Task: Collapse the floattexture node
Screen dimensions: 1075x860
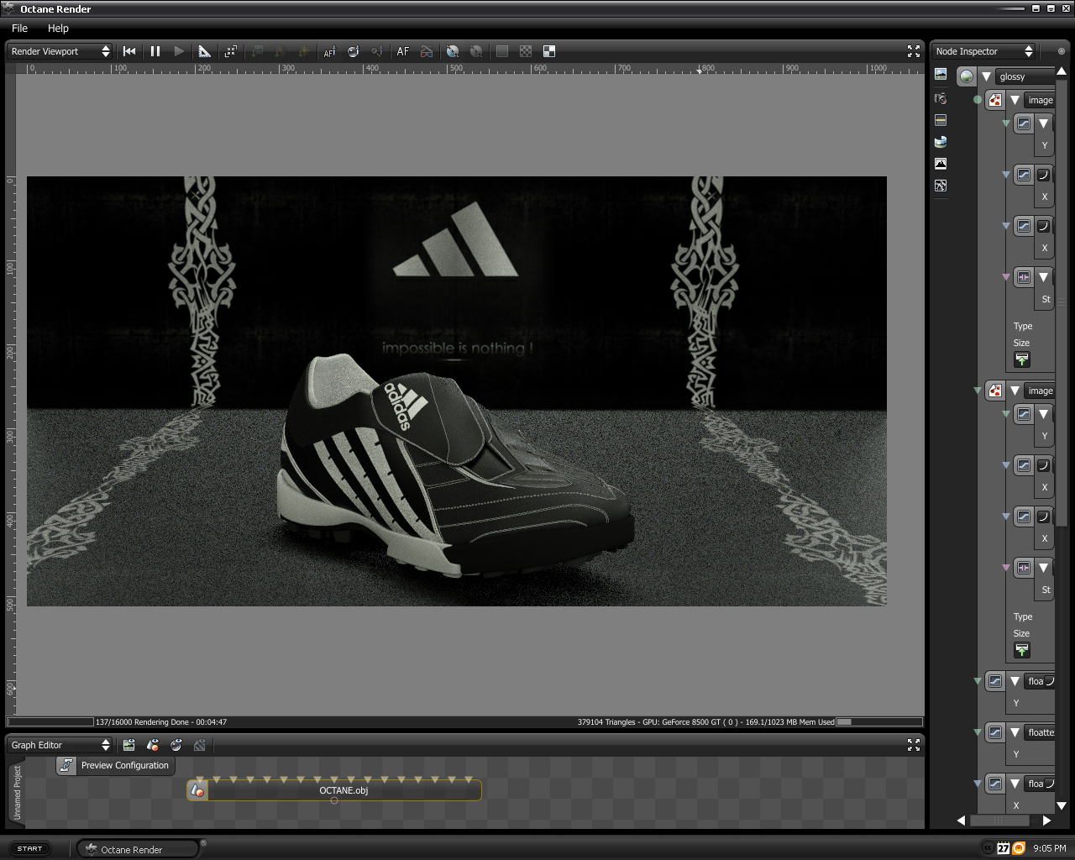Action: (1015, 732)
